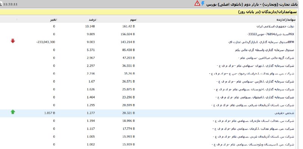The width and height of the screenshot is (303, 149).
Task: Click the share value 15.939 B
Action: [x=128, y=144]
